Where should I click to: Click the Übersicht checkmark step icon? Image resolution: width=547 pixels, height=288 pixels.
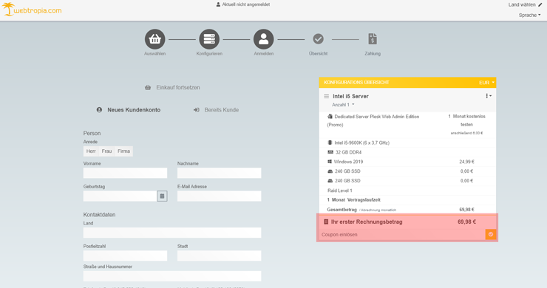tap(318, 38)
